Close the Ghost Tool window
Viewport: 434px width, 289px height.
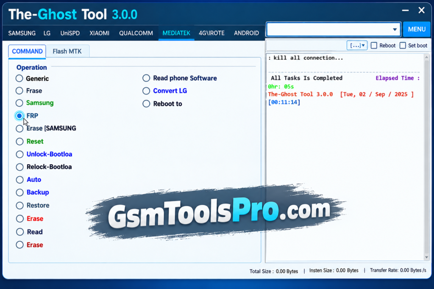click(x=422, y=10)
